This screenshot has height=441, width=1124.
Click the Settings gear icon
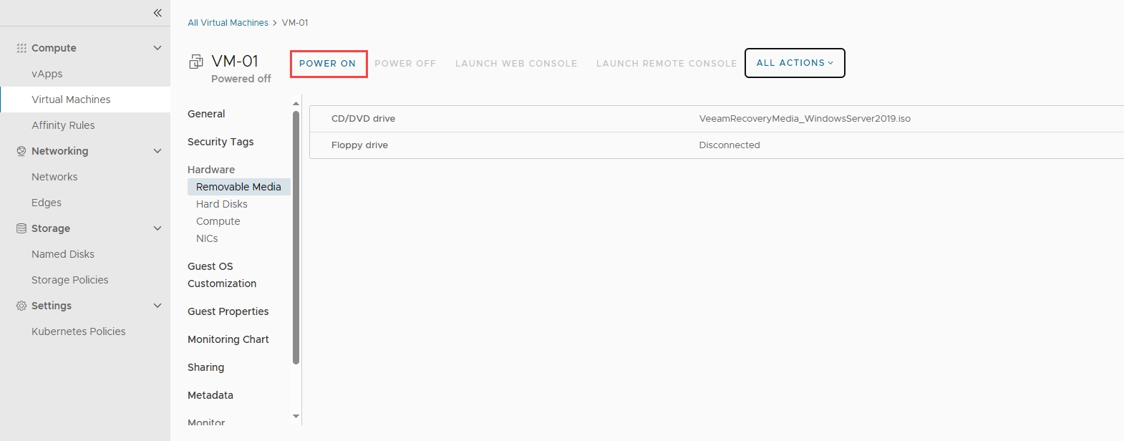coord(21,306)
